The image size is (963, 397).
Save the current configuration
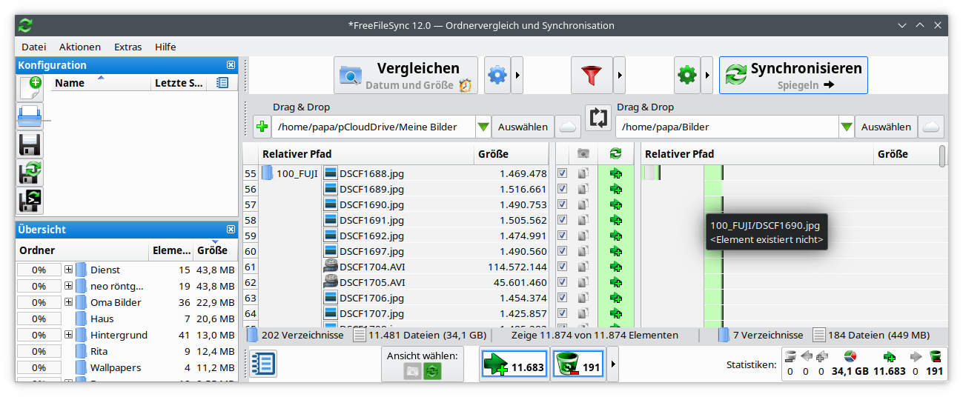pos(31,144)
